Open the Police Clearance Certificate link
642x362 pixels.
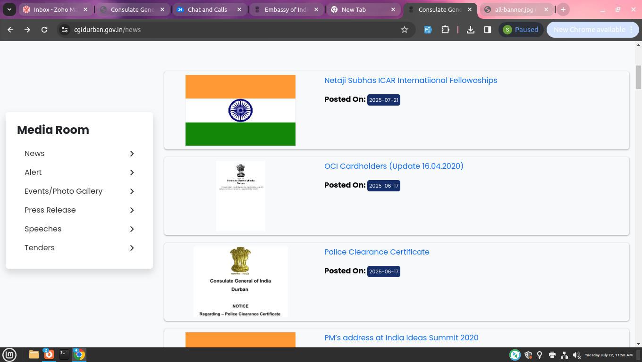(376, 252)
